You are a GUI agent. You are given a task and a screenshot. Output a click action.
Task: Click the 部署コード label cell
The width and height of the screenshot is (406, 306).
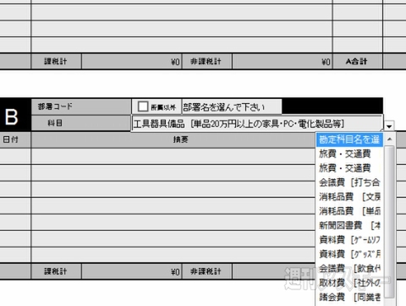pos(81,107)
